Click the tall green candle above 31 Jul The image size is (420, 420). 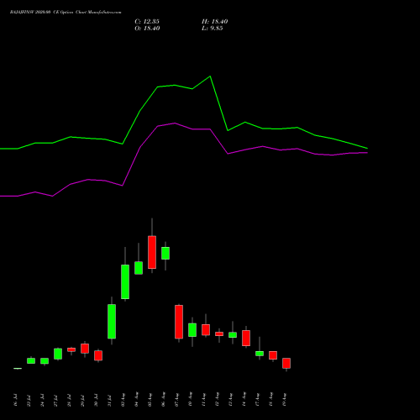[x=112, y=322]
